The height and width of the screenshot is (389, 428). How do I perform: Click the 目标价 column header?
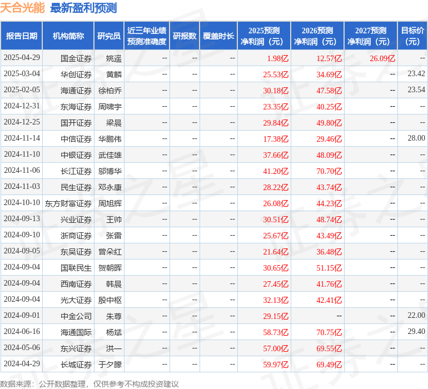tap(412, 36)
